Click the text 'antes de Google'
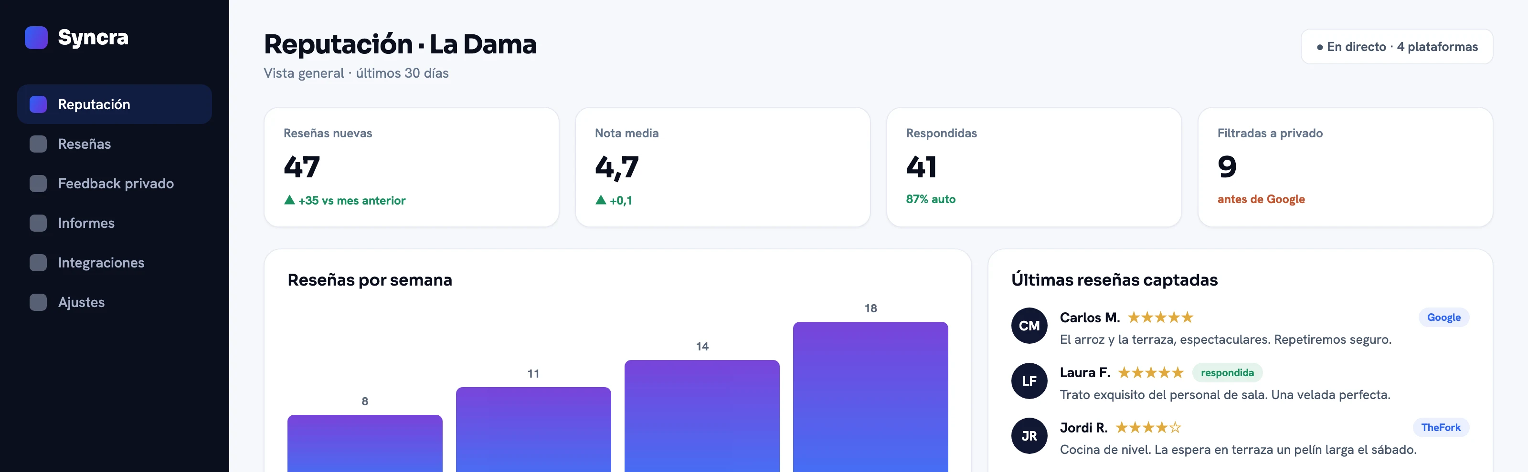The image size is (1528, 472). tap(1261, 200)
